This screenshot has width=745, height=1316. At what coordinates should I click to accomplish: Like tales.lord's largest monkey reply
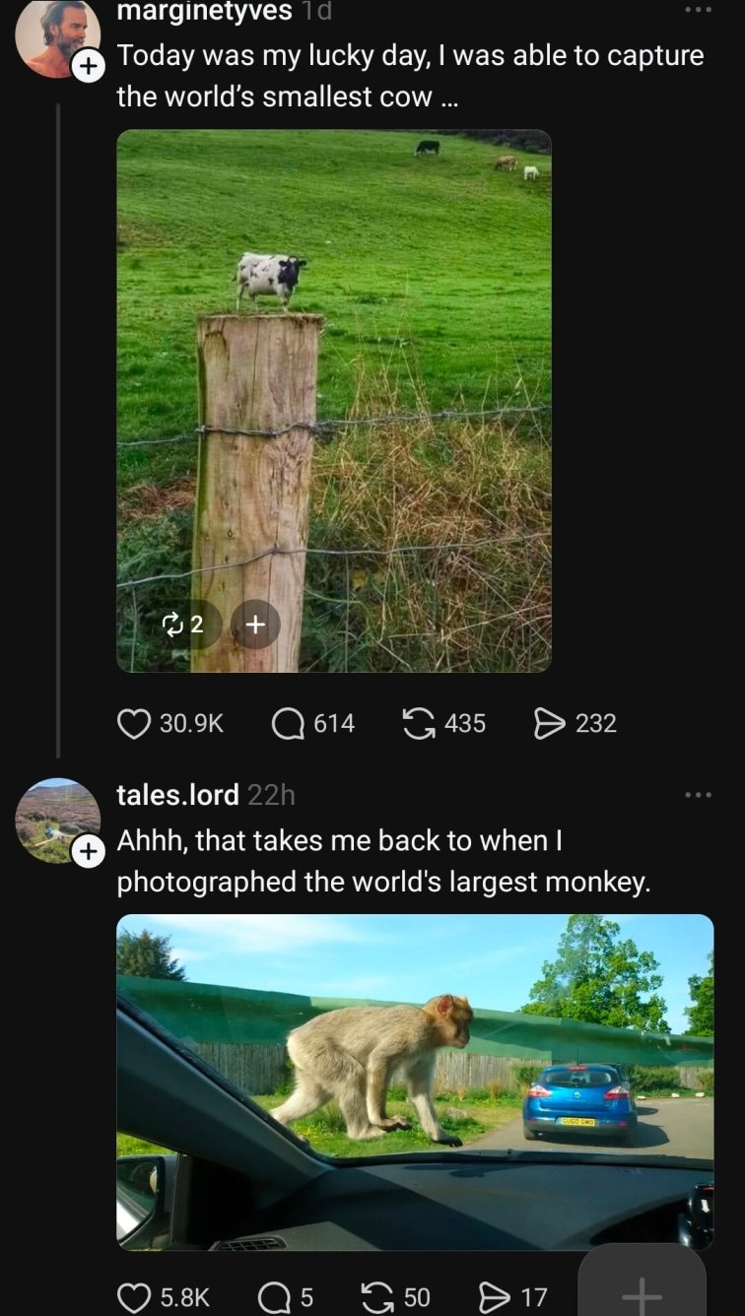pyautogui.click(x=133, y=1297)
